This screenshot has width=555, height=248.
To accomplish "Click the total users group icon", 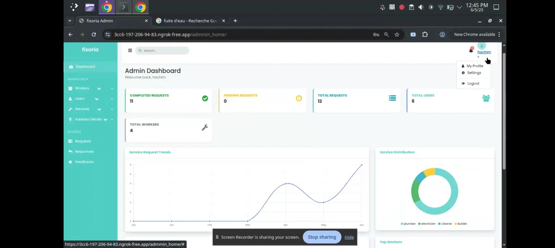I will tap(486, 98).
